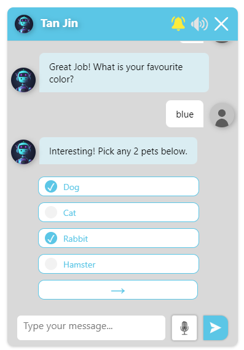Submit pet choices with arrow button
The height and width of the screenshot is (350, 244).
[118, 290]
